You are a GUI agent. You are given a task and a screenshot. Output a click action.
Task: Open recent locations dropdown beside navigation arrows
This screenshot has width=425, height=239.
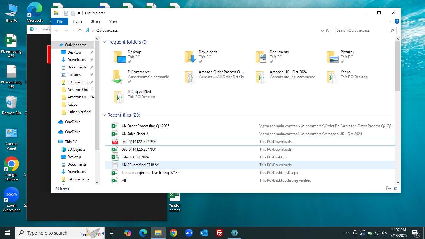coord(73,30)
